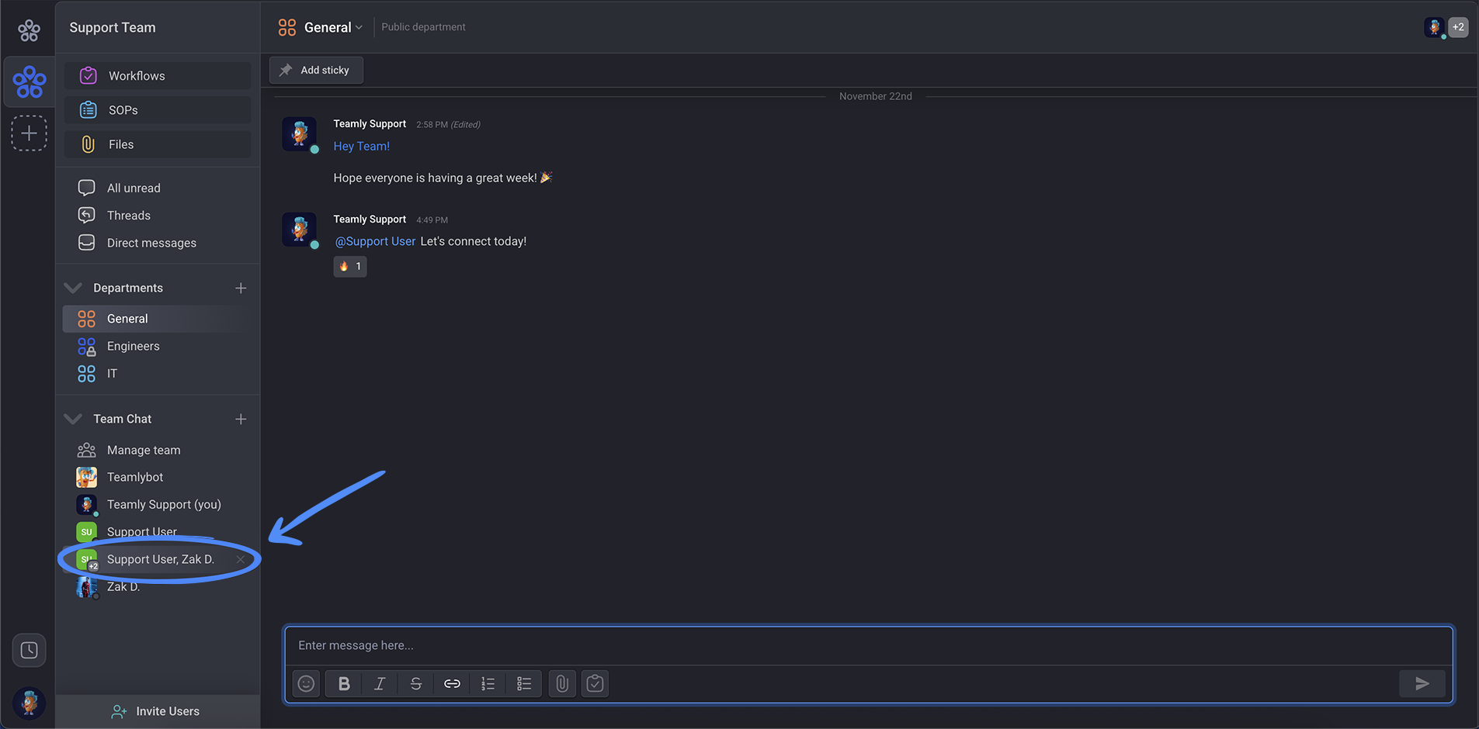
Task: Add a new workspace
Action: click(x=29, y=133)
